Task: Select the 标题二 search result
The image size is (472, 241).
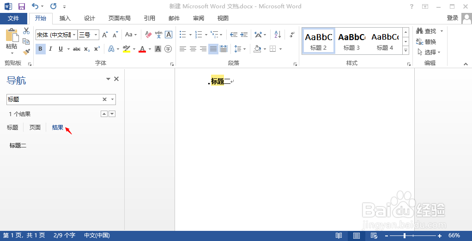Action: coord(18,146)
